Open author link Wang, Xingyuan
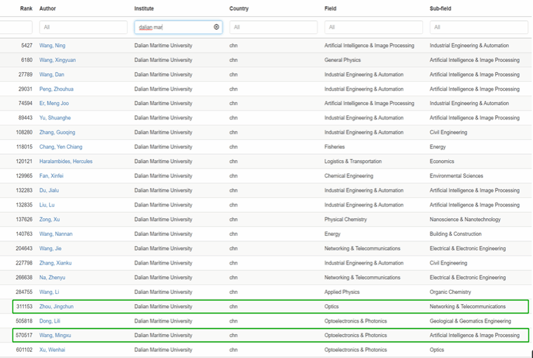This screenshot has width=533, height=358. [x=57, y=60]
